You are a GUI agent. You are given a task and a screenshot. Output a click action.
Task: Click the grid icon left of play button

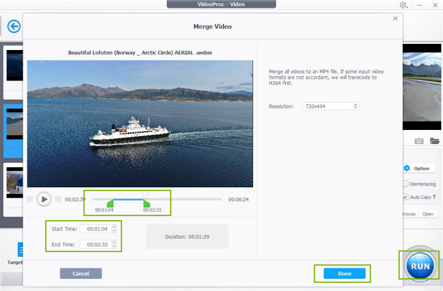point(29,199)
